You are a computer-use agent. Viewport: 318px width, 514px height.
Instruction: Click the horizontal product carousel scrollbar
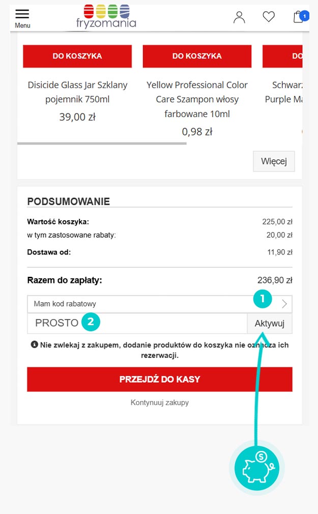[102, 144]
